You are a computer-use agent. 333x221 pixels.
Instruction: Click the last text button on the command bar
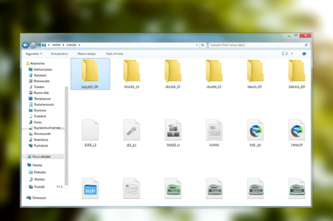[114, 54]
